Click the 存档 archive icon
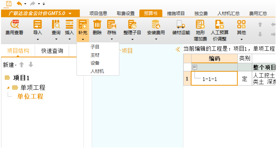Image resolution: width=276 pixels, height=148 pixels. click(x=112, y=25)
